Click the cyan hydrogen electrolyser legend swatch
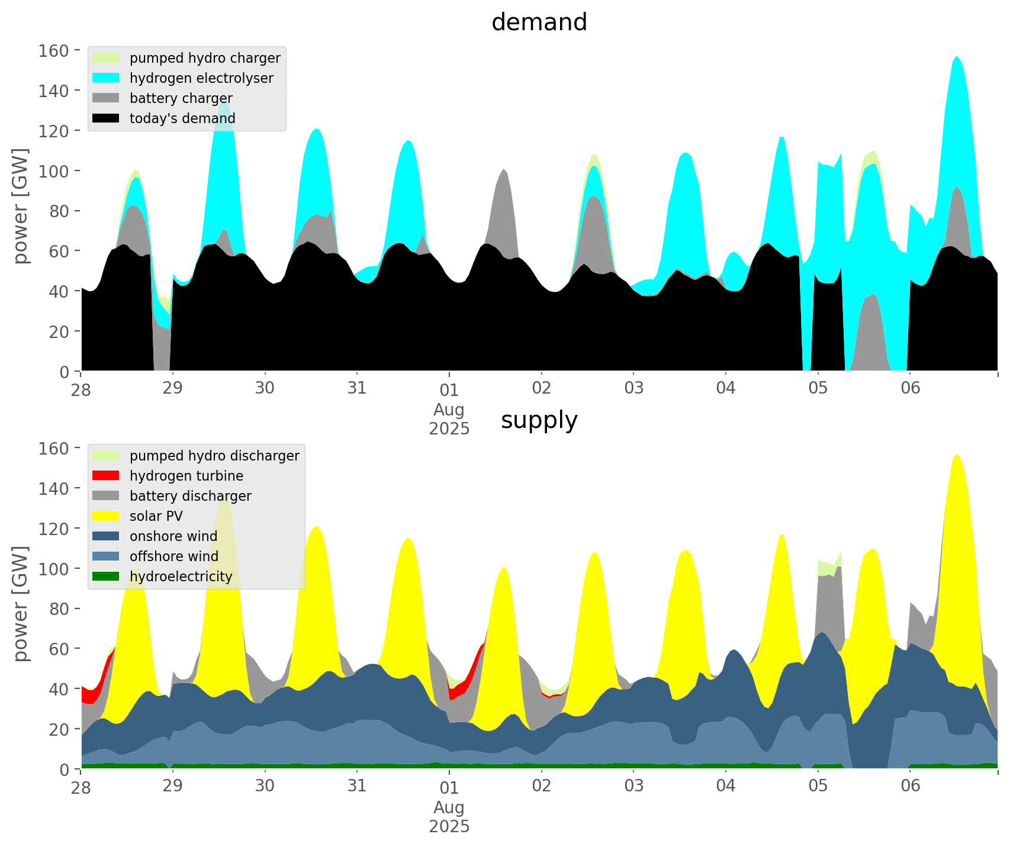This screenshot has width=1010, height=847. [106, 78]
